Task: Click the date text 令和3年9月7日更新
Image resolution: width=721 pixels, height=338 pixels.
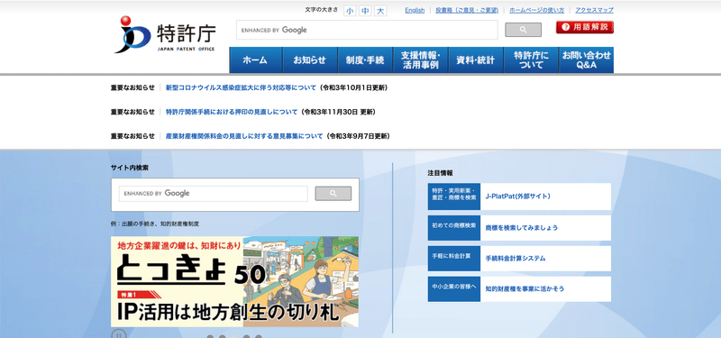Action: point(358,136)
